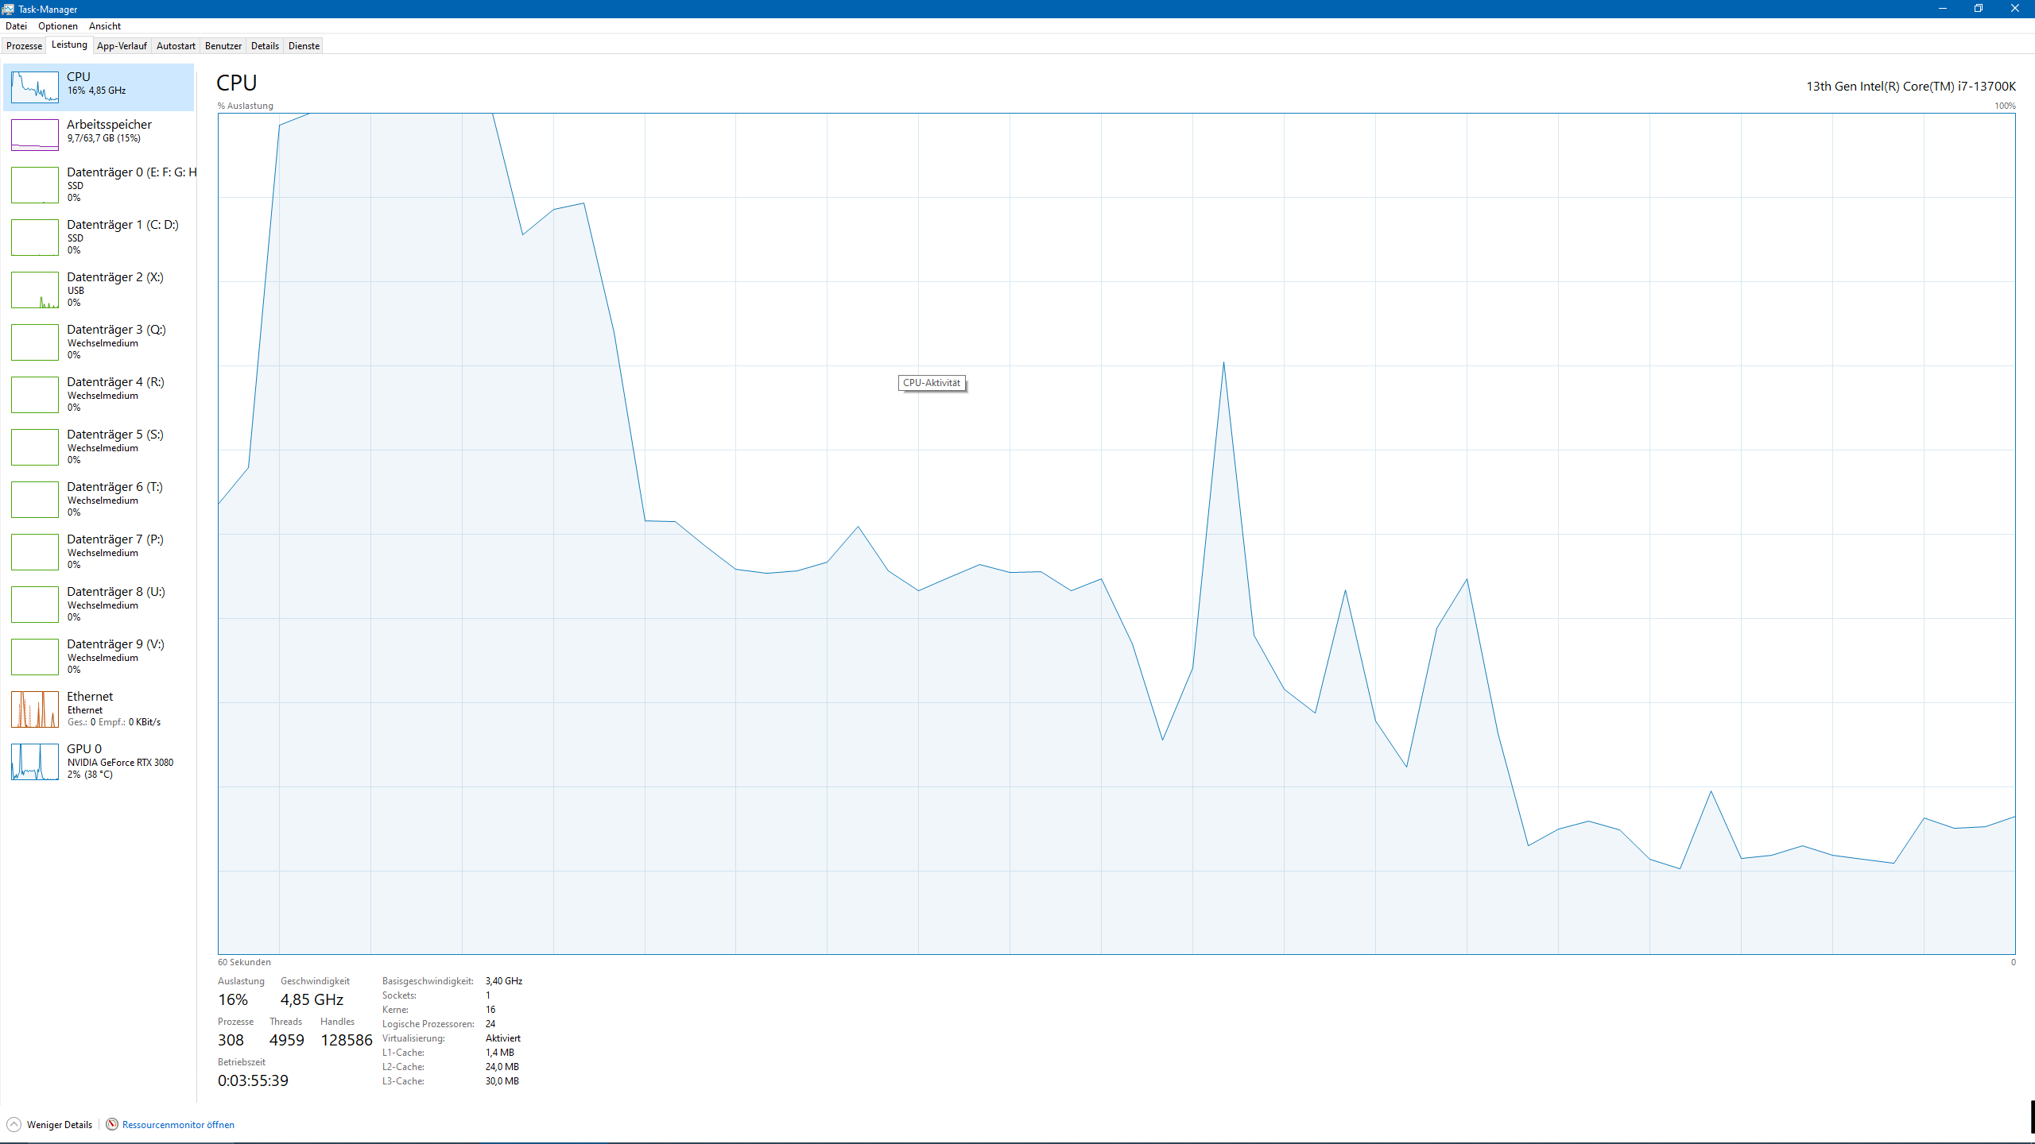Switch to the Prozesse tab
This screenshot has height=1144, width=2035.
[24, 45]
